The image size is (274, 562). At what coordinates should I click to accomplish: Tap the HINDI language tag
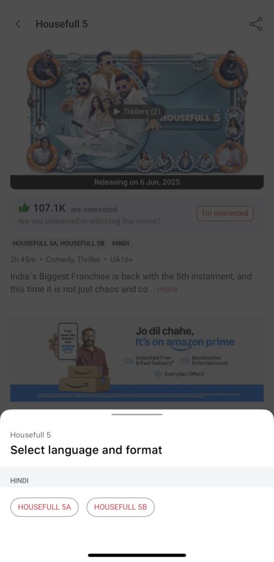(121, 243)
